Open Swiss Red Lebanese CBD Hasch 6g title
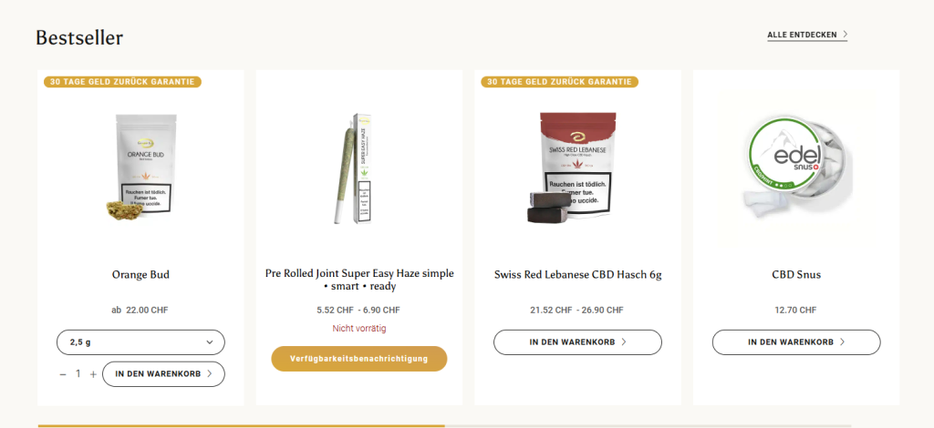Screen dimensions: 934x428 pyautogui.click(x=577, y=274)
